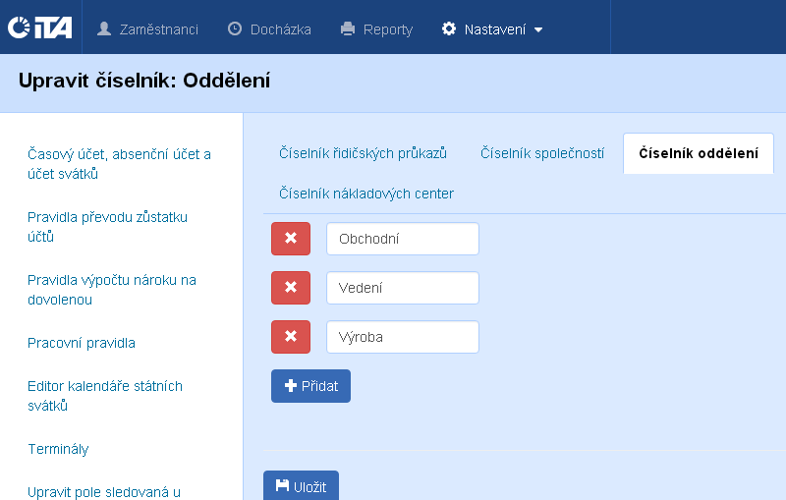Screen dimensions: 786x500
Task: Edit the Obchodní text field
Action: click(x=402, y=239)
